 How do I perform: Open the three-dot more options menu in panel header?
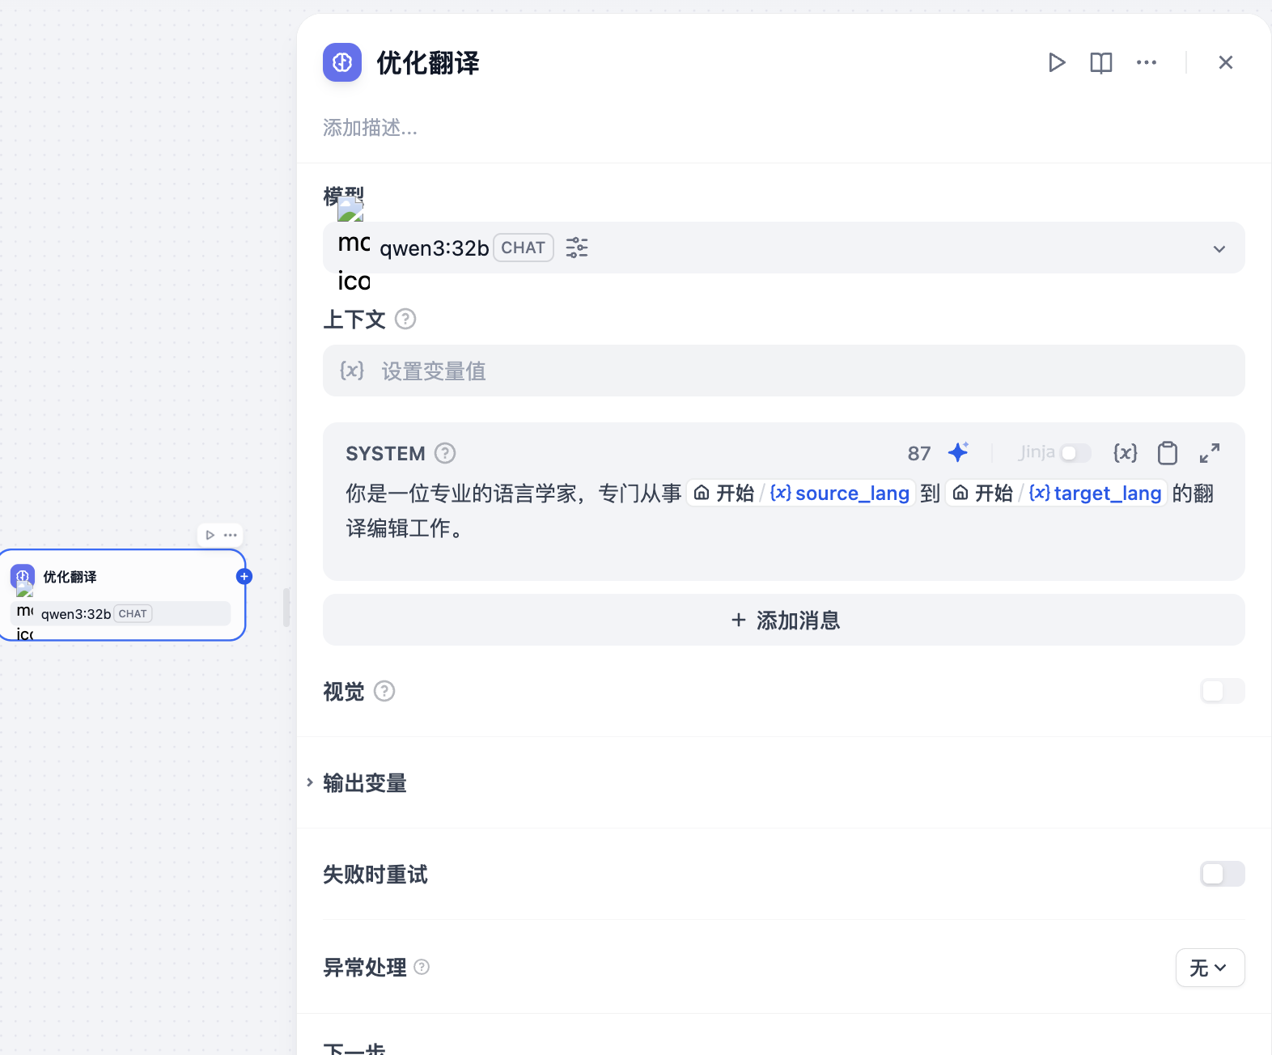(x=1147, y=62)
